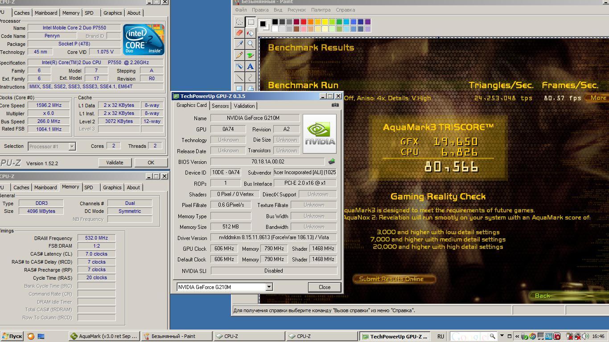Image resolution: width=609 pixels, height=342 pixels.
Task: Choose the Fill with color bucket tool
Action: tap(251, 33)
